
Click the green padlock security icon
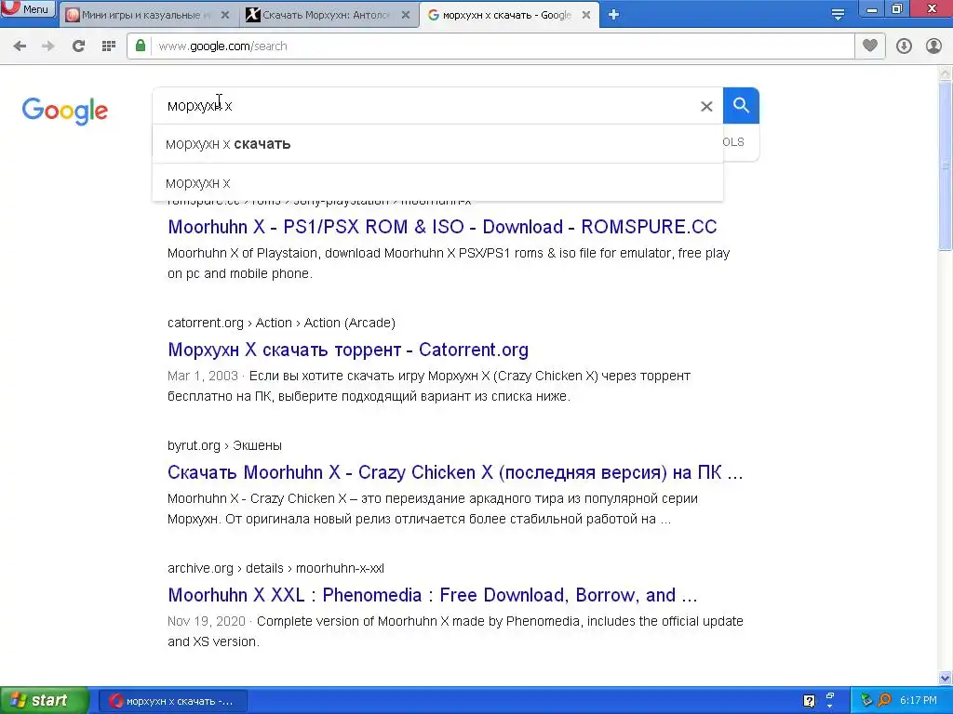[x=141, y=46]
